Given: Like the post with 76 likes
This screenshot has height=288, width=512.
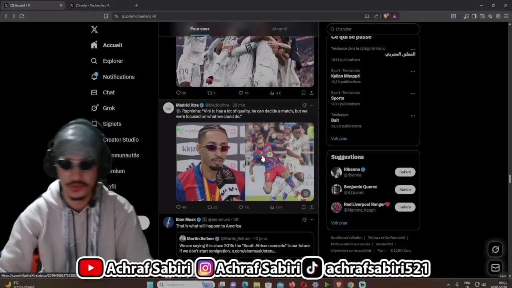Looking at the screenshot, I should [x=241, y=93].
